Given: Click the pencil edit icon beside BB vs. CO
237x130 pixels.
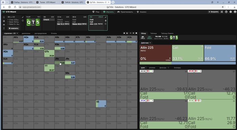Looking at the screenshot, I should (x=23, y=17).
